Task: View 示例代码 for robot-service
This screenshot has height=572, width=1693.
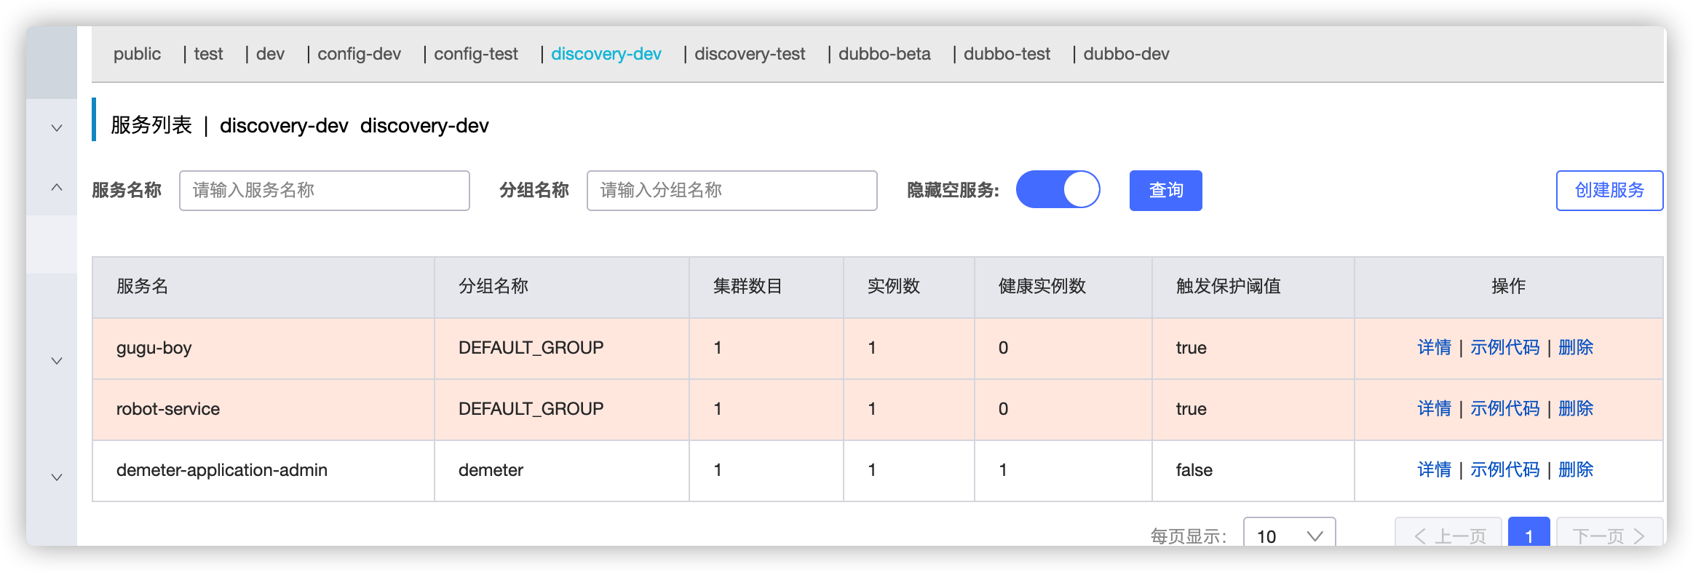Action: click(1504, 409)
